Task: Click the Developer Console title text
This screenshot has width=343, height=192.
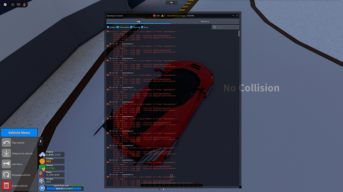Action: [115, 16]
